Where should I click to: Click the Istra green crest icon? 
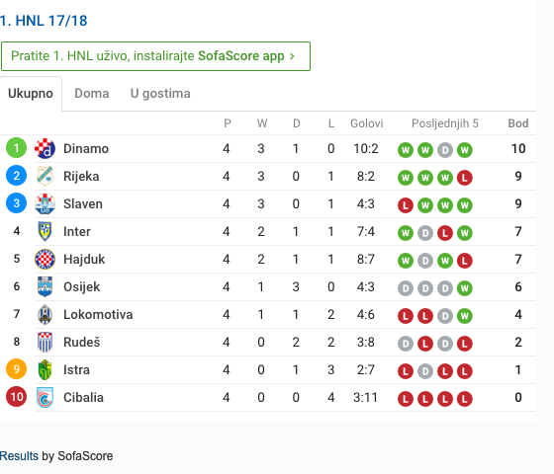click(x=45, y=369)
